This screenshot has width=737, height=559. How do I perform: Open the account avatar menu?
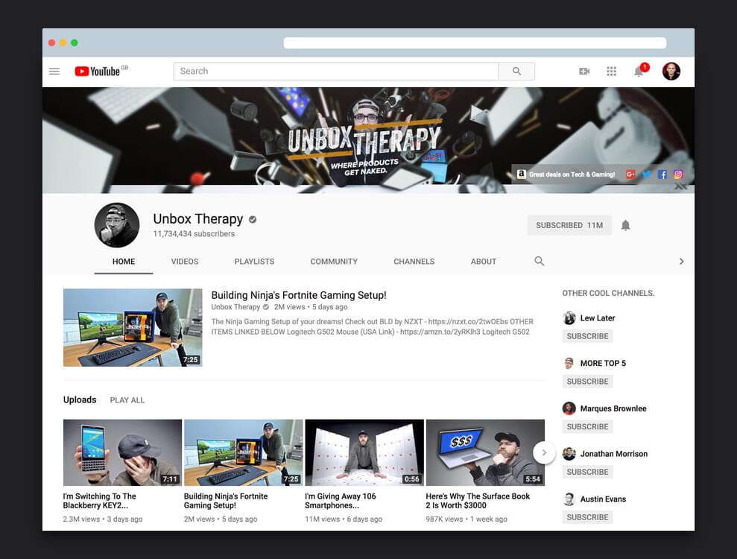[x=671, y=71]
